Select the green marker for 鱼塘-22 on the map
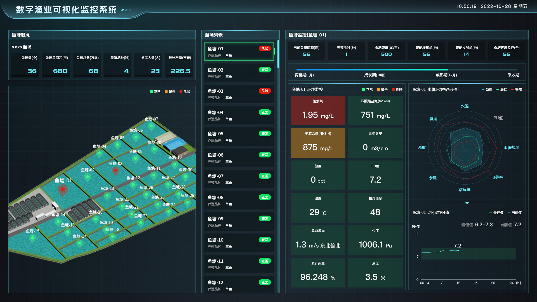537x302 pixels. pos(132,214)
